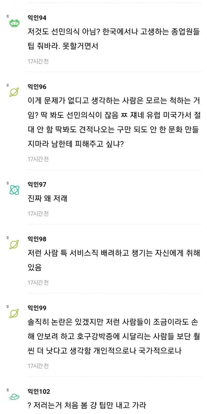Click the timestamp under 익인98's comment
The height and width of the screenshot is (414, 207).
click(38, 282)
